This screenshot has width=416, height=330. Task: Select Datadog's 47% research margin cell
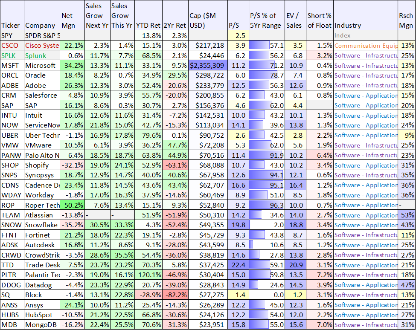[407, 285]
